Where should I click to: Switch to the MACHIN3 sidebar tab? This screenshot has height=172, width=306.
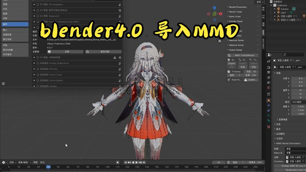tap(263, 44)
